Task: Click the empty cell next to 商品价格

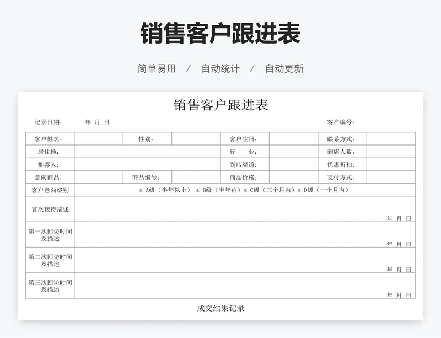Action: click(294, 178)
